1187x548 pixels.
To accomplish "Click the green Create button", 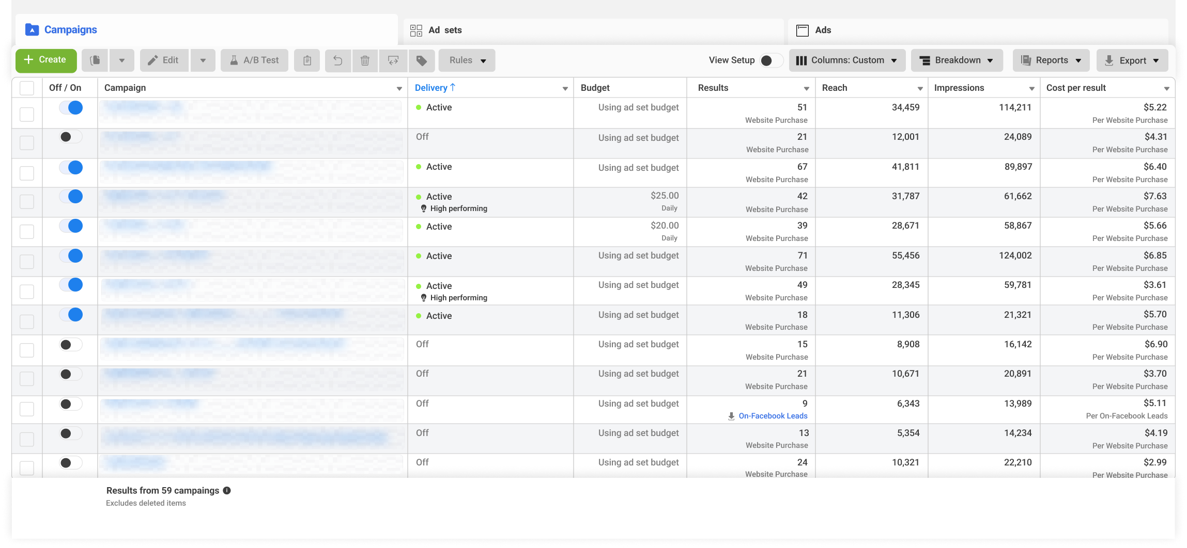I will 46,60.
